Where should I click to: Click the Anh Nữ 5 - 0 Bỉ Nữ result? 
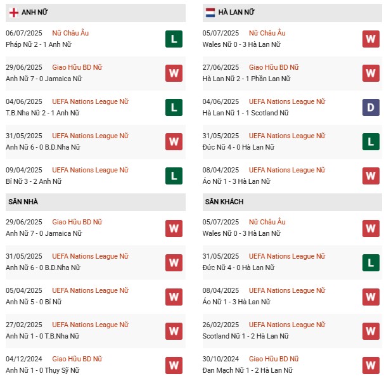click(35, 302)
